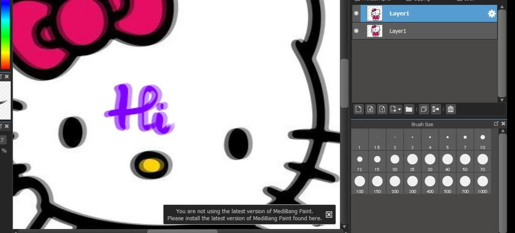This screenshot has width=515, height=233.
Task: Set brush size to 15
Action: pyautogui.click(x=377, y=162)
